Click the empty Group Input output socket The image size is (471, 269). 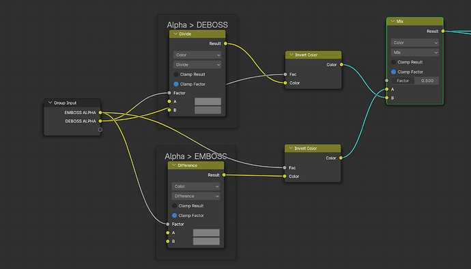(100, 130)
